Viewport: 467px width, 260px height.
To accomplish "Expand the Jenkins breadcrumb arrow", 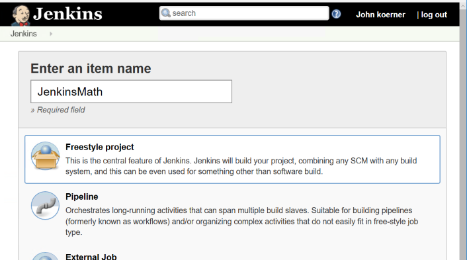I will pos(51,34).
